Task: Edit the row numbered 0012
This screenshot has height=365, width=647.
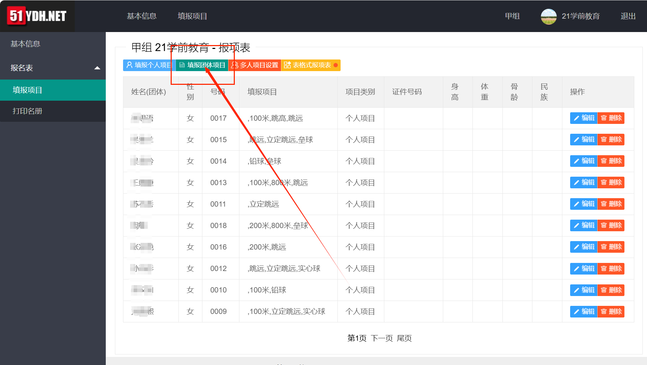Action: (x=584, y=269)
